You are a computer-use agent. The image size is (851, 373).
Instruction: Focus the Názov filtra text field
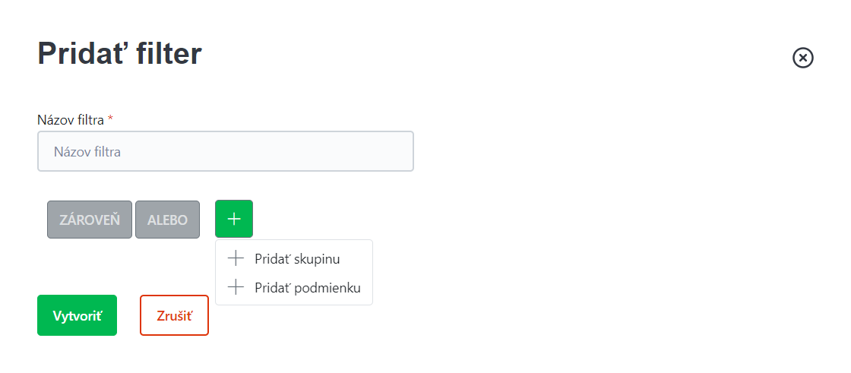226,151
